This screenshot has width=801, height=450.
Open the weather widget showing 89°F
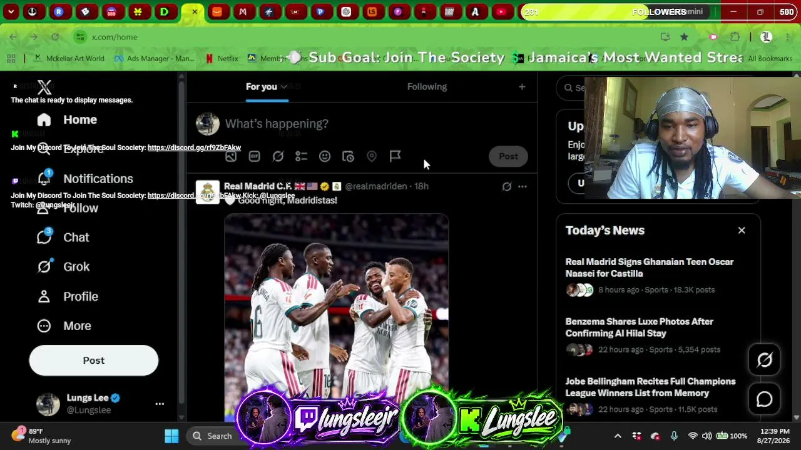click(41, 436)
